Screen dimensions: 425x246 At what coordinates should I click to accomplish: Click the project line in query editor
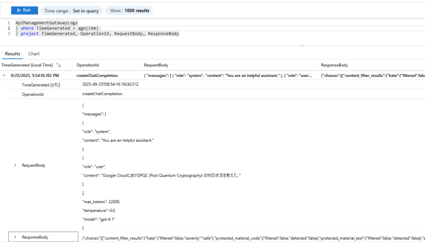(x=100, y=34)
